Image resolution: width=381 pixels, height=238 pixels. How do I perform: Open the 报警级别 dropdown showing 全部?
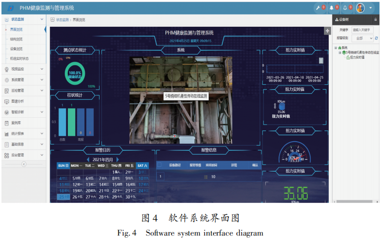[362, 38]
